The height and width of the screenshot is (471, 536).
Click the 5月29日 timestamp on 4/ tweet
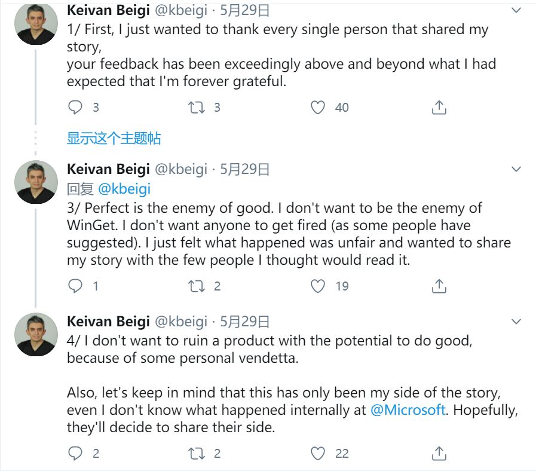pos(245,322)
